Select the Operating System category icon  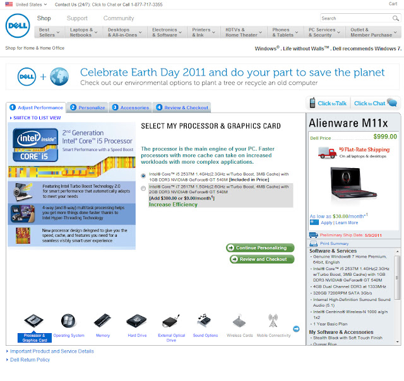68,321
